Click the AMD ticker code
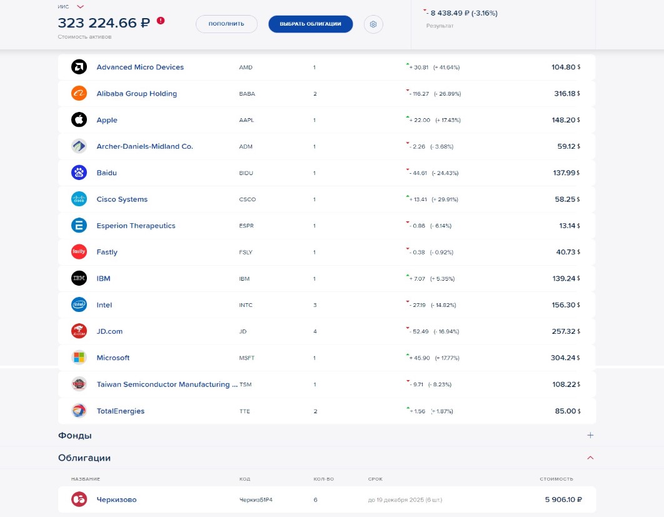Image resolution: width=664 pixels, height=517 pixels. 246,68
